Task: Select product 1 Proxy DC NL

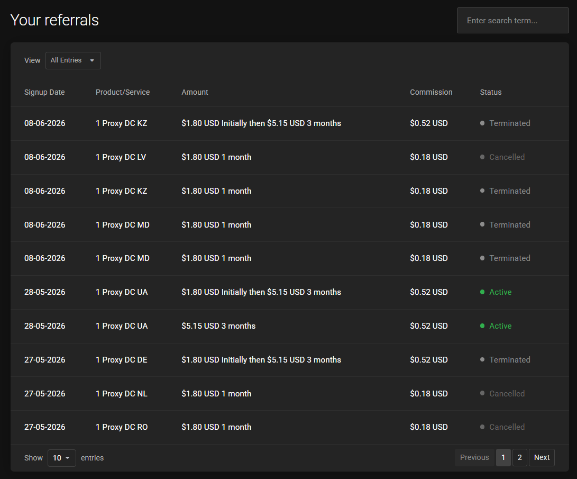Action: tap(122, 394)
